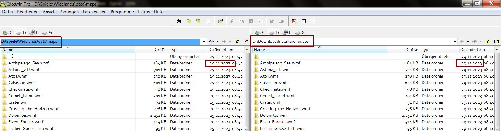Image resolution: width=501 pixels, height=131 pixels.
Task: Select drive C in right pane
Action: (259, 32)
